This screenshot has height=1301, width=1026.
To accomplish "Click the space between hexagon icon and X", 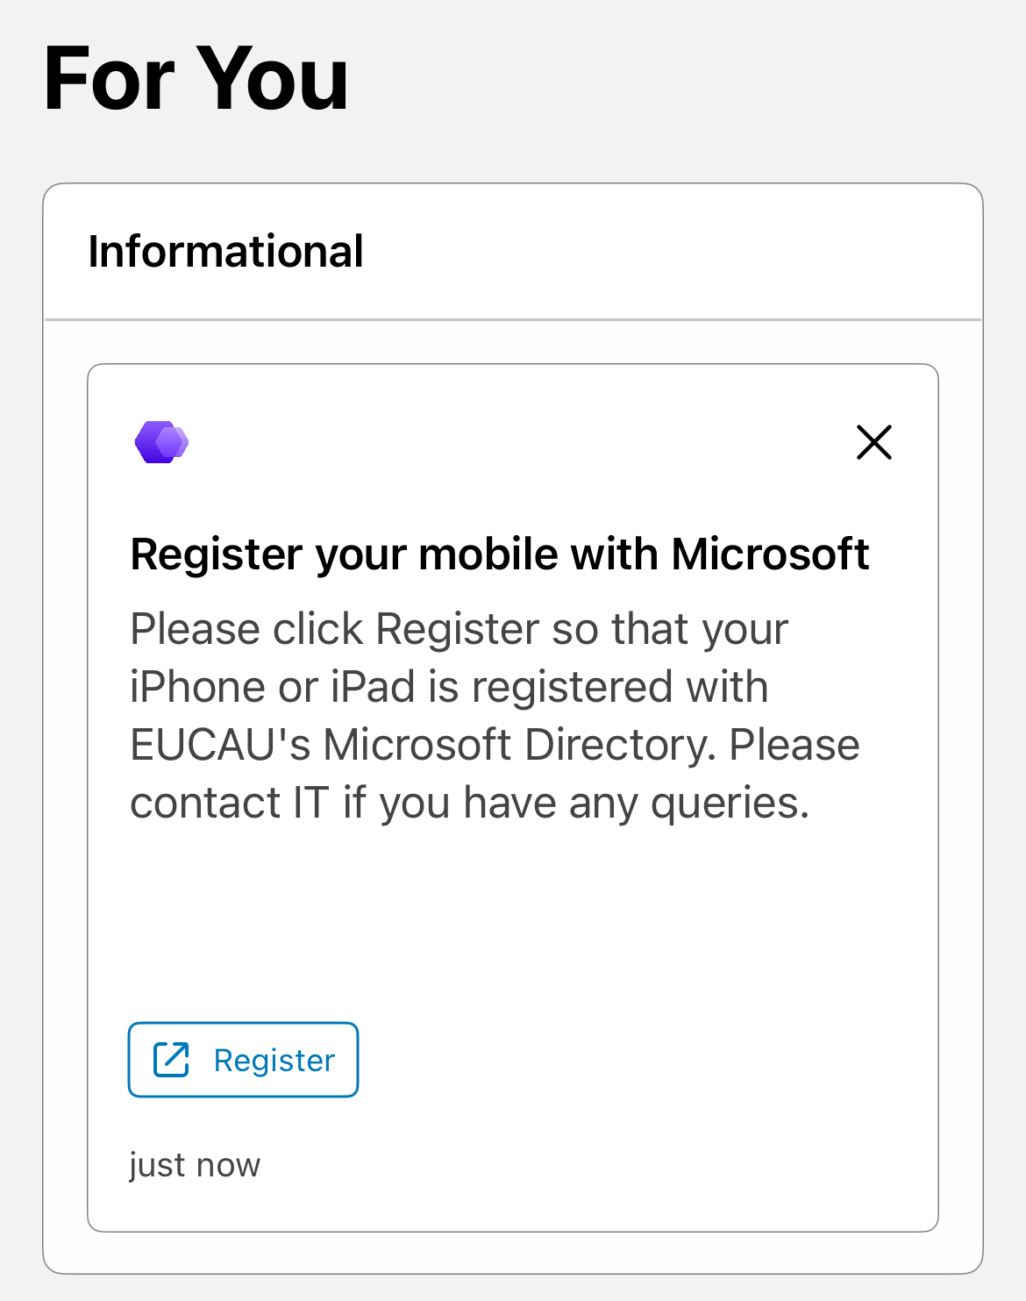I will (517, 441).
